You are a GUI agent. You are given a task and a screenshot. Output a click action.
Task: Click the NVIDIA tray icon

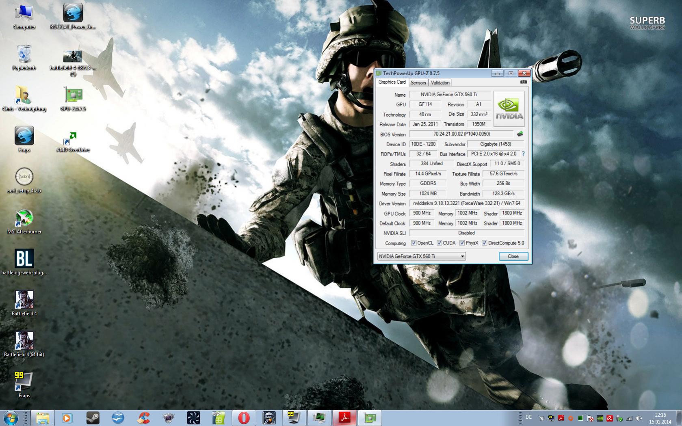600,418
